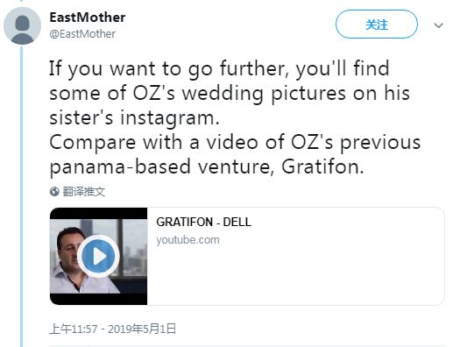Open the EastMother display name link

tap(88, 18)
